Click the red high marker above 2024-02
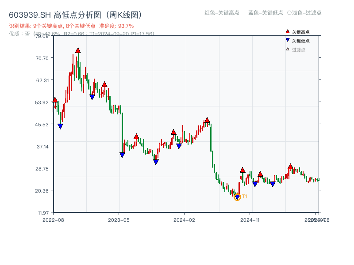 (173, 131)
